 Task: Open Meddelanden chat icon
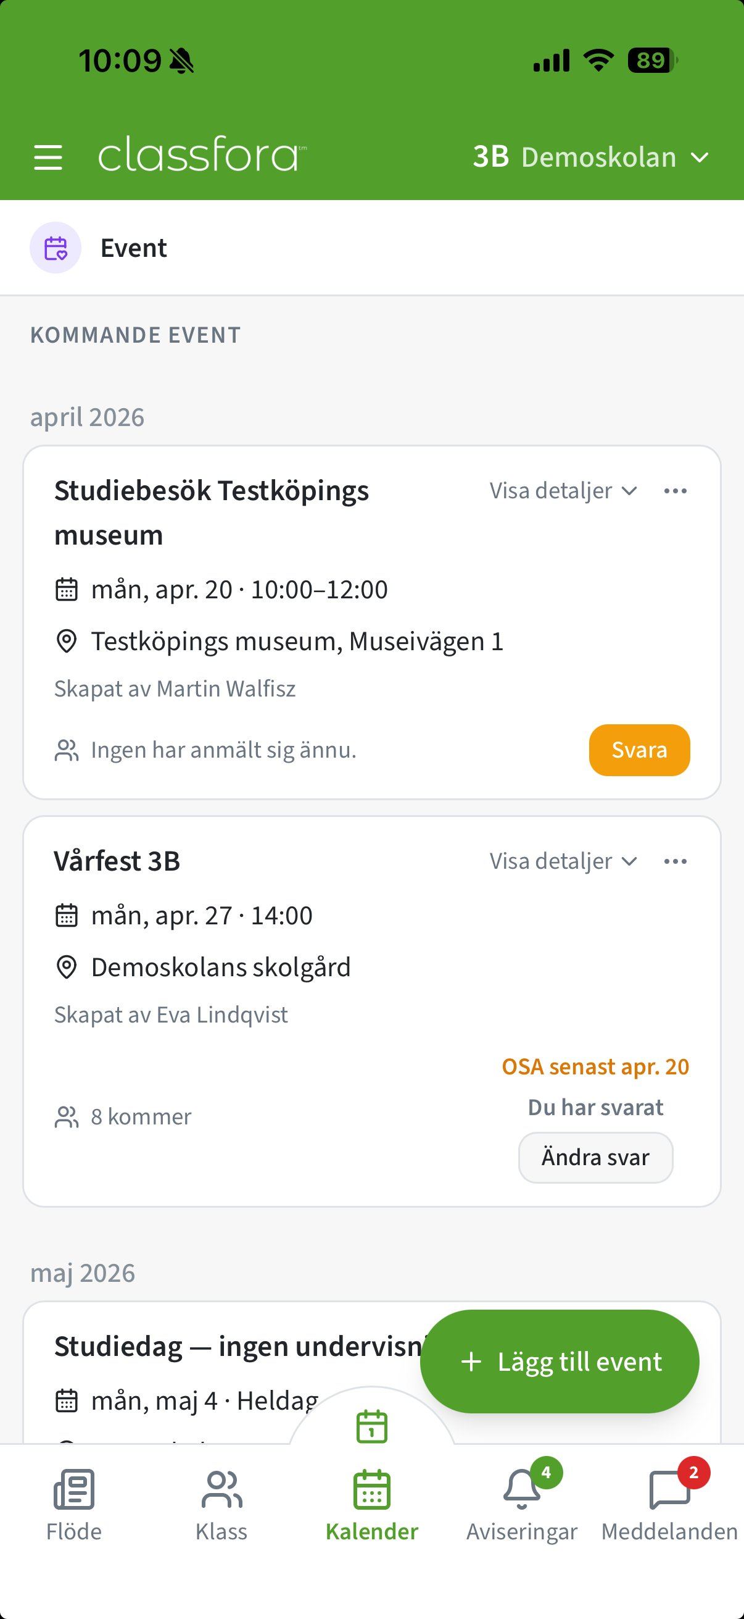pos(669,1491)
